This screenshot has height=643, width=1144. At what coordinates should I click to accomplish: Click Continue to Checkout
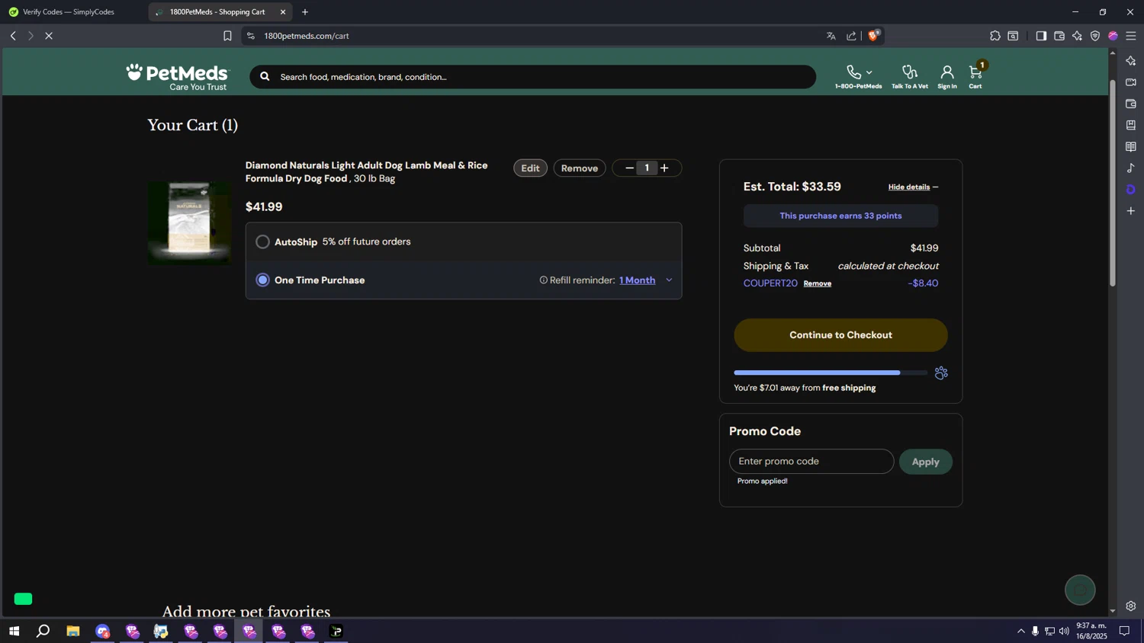(840, 335)
